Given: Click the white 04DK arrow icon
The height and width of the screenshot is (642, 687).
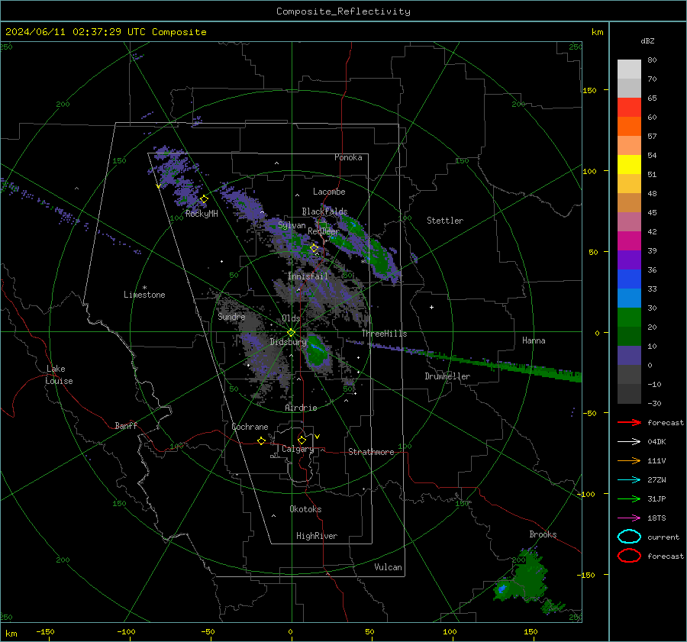Looking at the screenshot, I should point(629,441).
